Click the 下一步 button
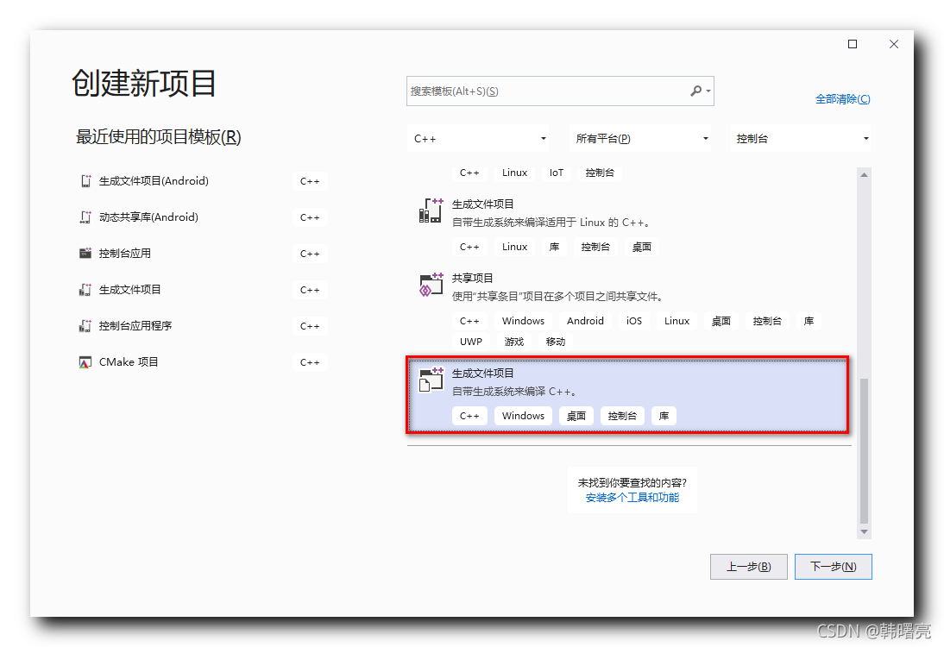The height and width of the screenshot is (647, 944). coord(832,567)
